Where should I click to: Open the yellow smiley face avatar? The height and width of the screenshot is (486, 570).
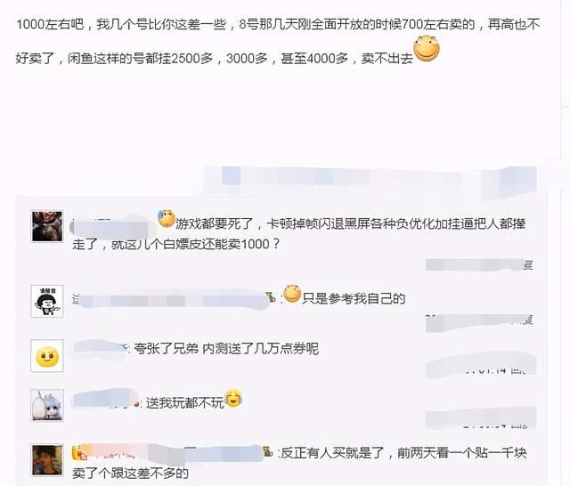[47, 356]
